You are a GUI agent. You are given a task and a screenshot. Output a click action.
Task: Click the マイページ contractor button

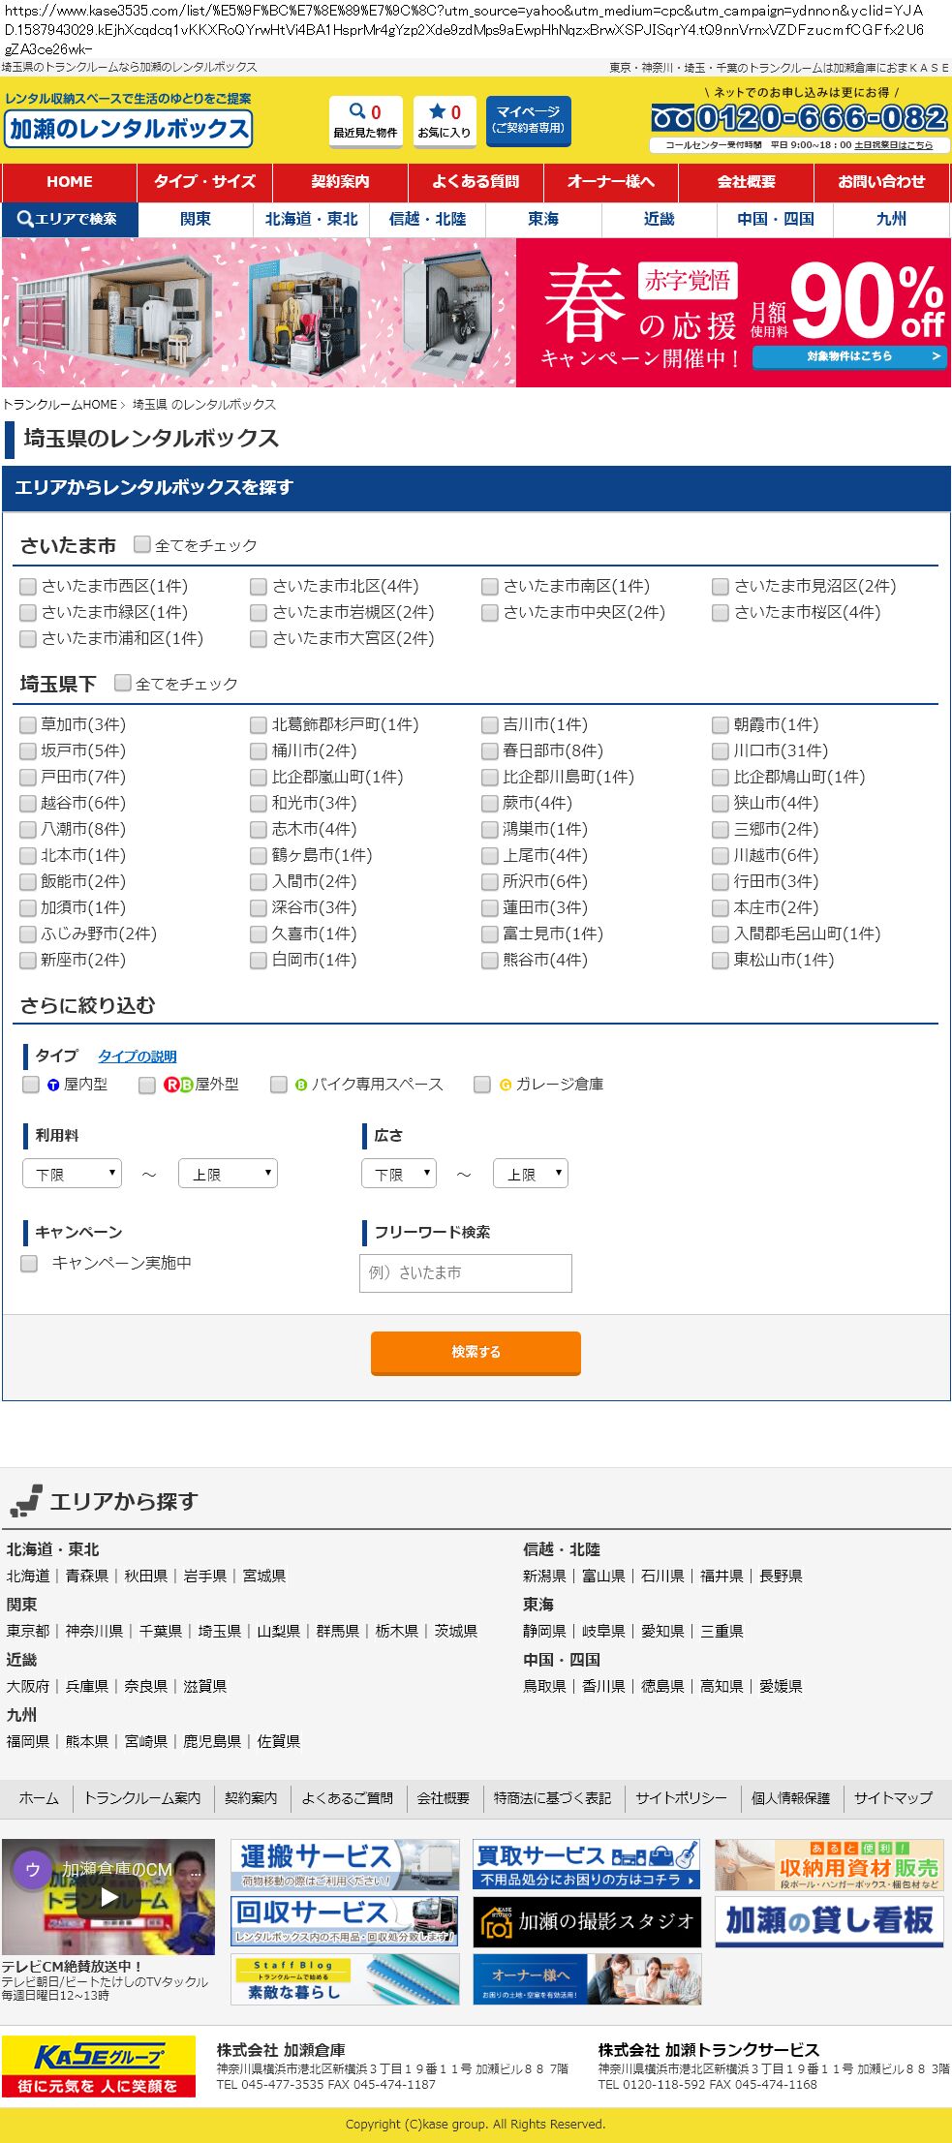pos(528,120)
